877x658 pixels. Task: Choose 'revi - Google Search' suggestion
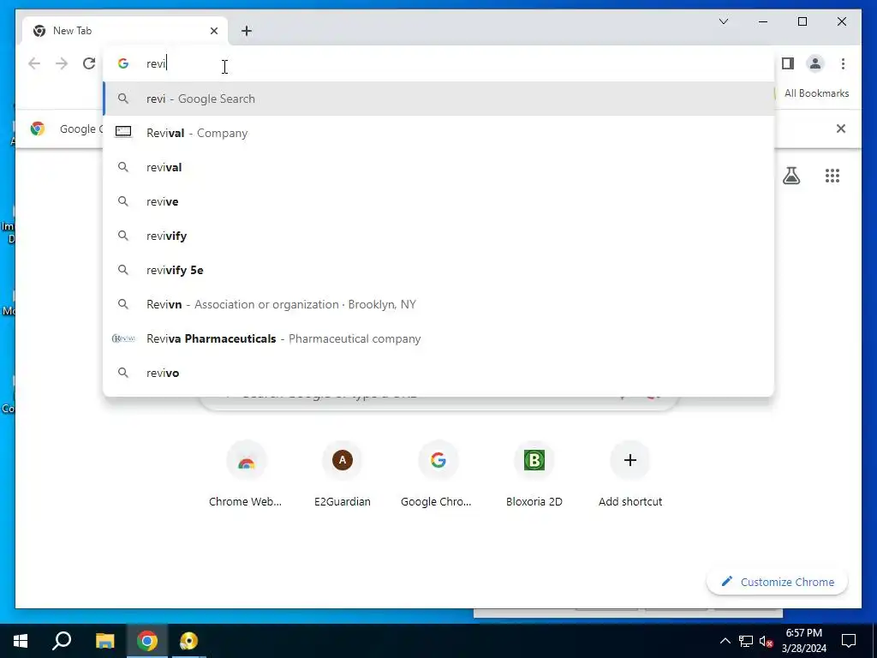coord(439,99)
